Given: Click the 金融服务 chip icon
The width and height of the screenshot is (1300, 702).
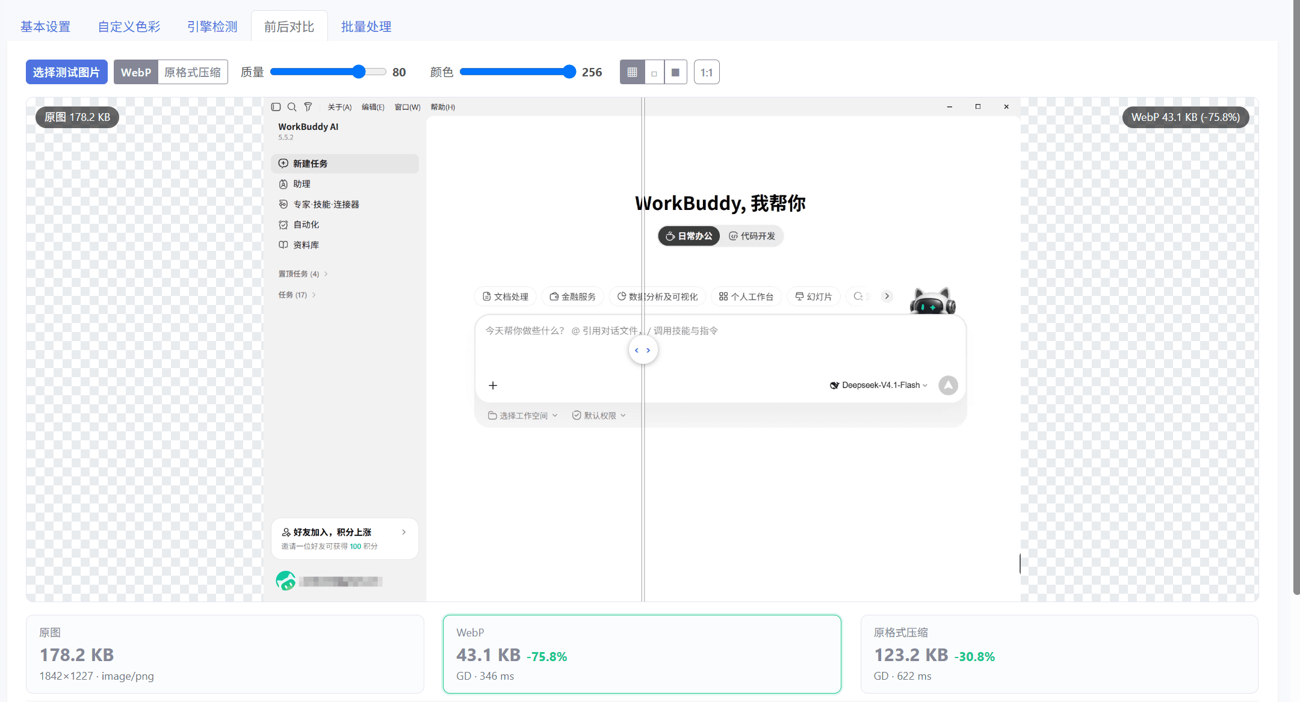Looking at the screenshot, I should [554, 297].
